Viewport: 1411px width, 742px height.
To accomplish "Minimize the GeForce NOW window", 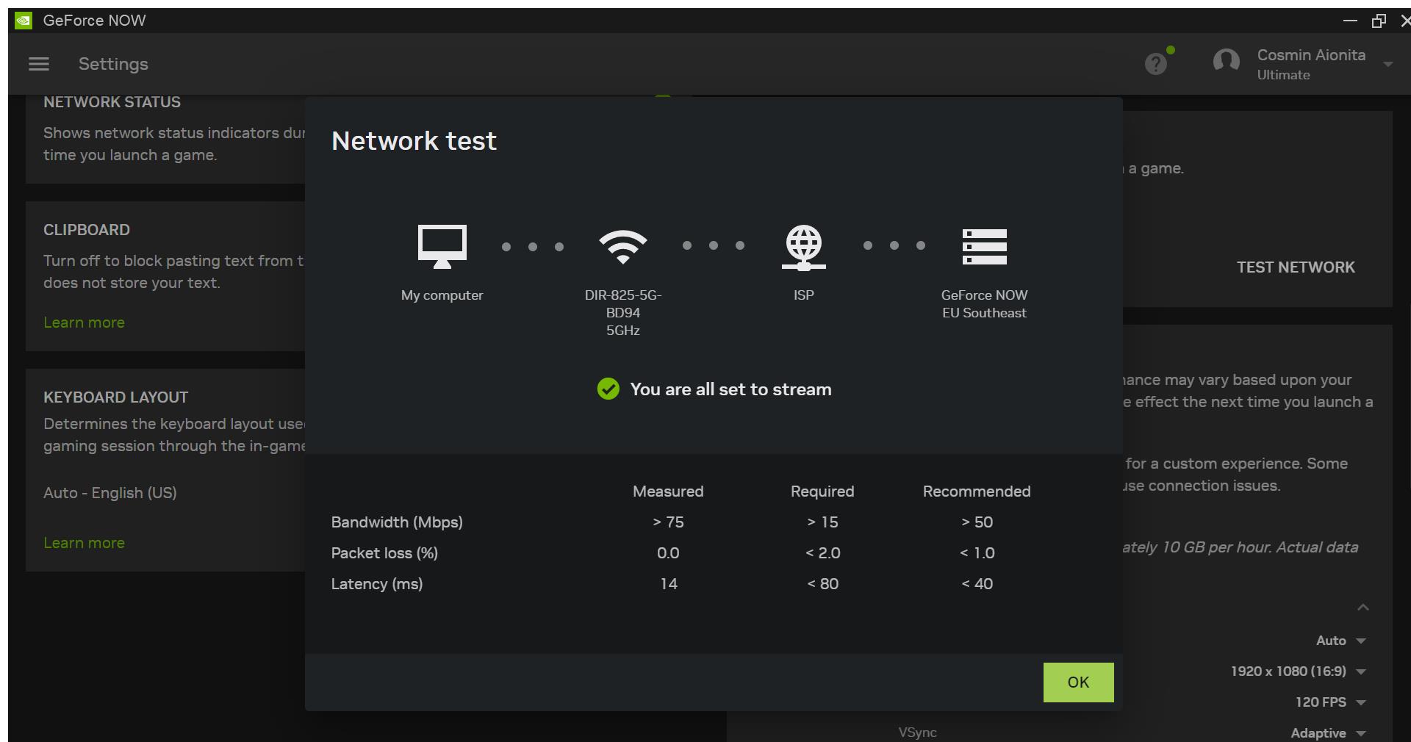I will click(x=1350, y=21).
